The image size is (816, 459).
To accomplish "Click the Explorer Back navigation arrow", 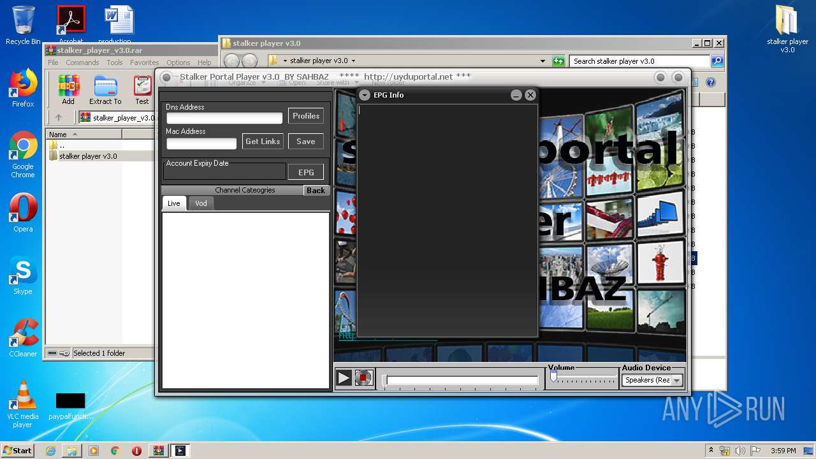I will tap(231, 61).
